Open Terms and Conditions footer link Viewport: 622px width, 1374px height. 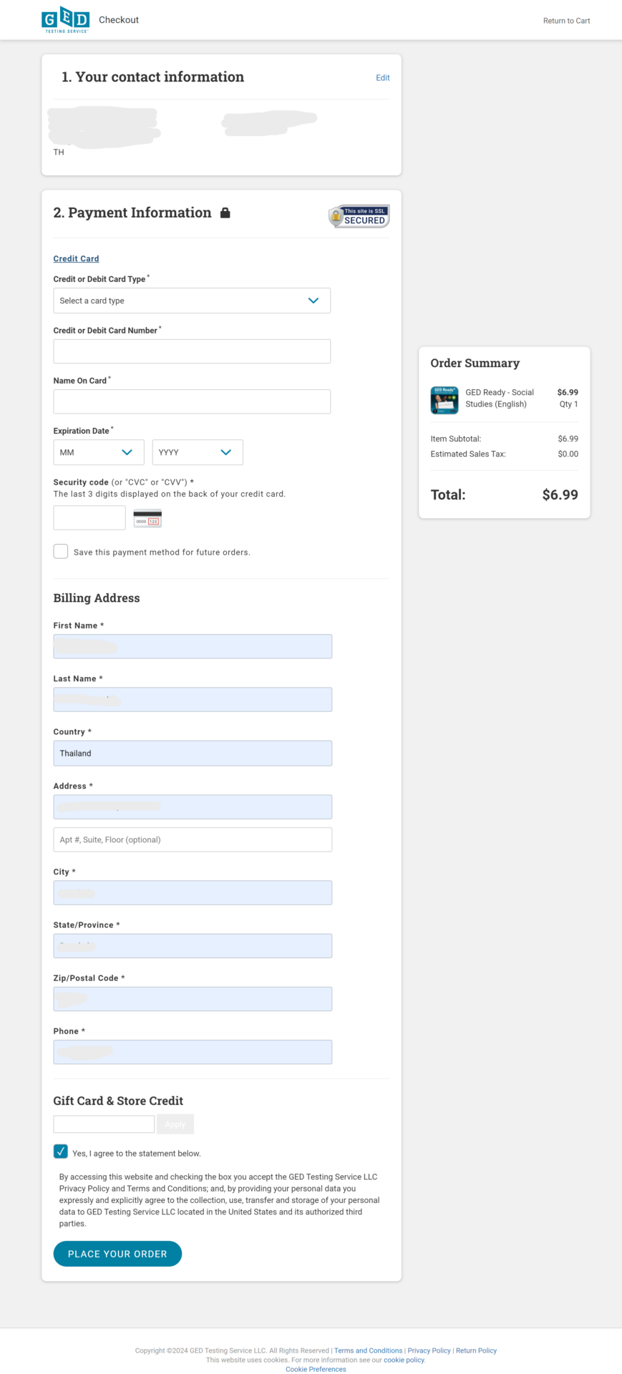368,1350
